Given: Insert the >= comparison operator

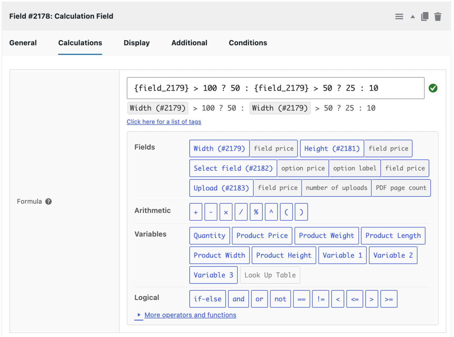Looking at the screenshot, I should (x=389, y=299).
